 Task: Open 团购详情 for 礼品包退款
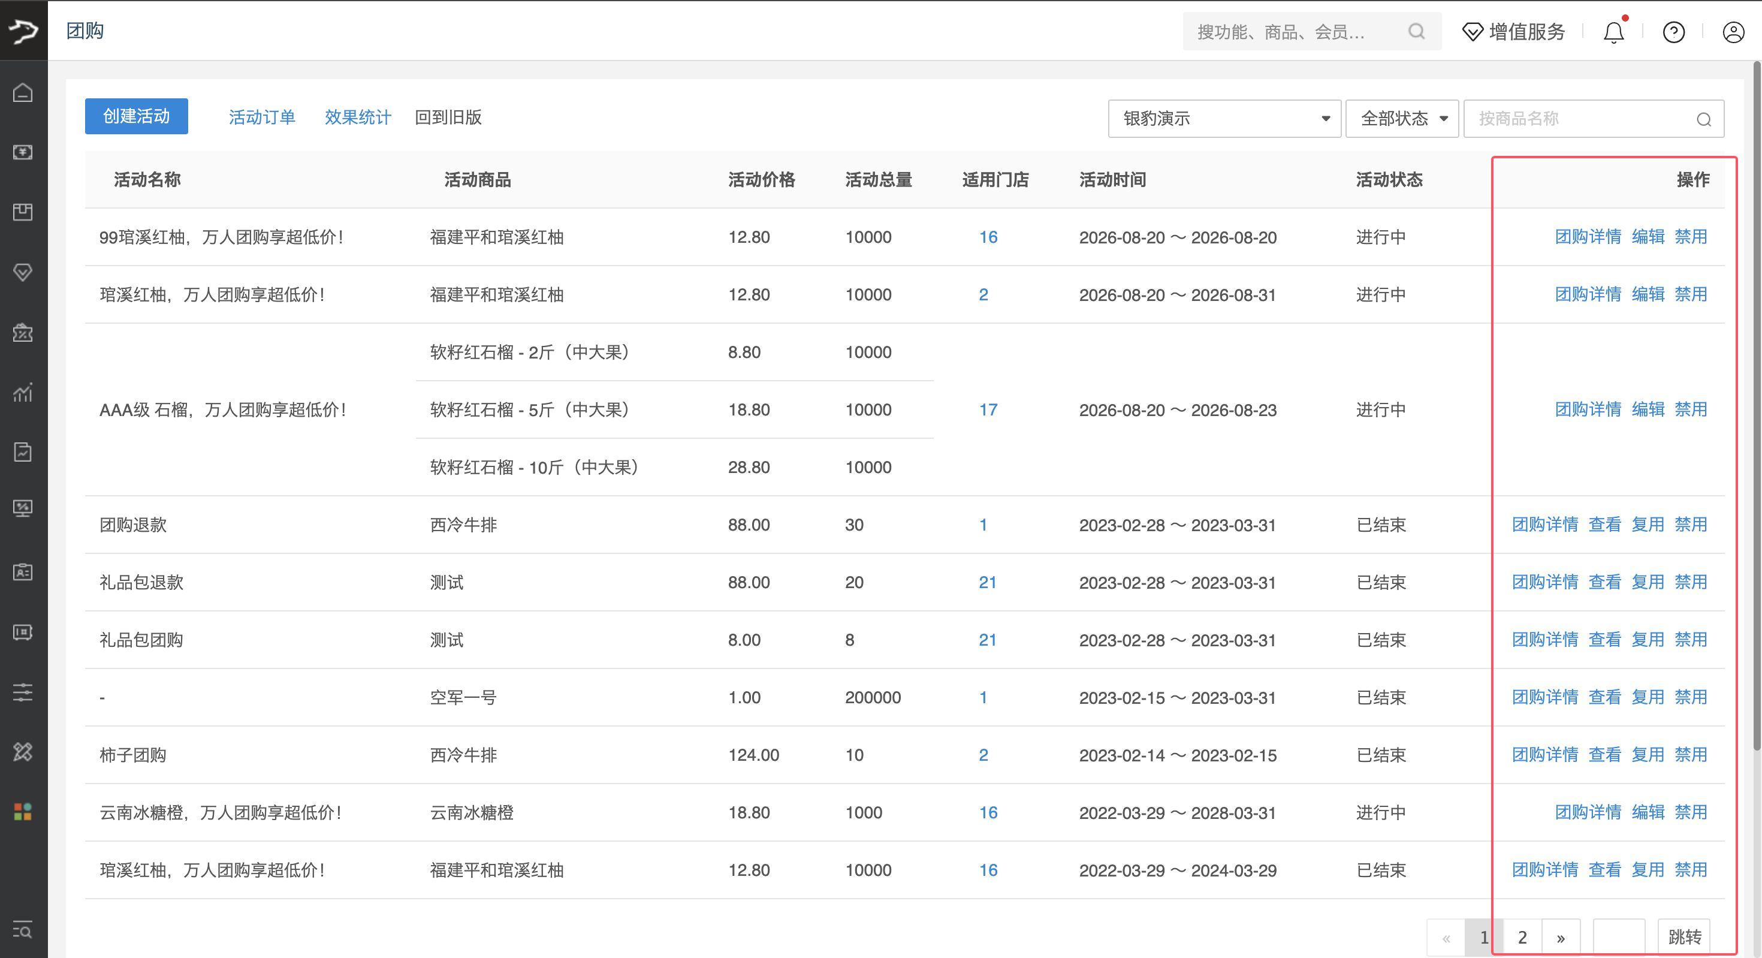[x=1544, y=582]
